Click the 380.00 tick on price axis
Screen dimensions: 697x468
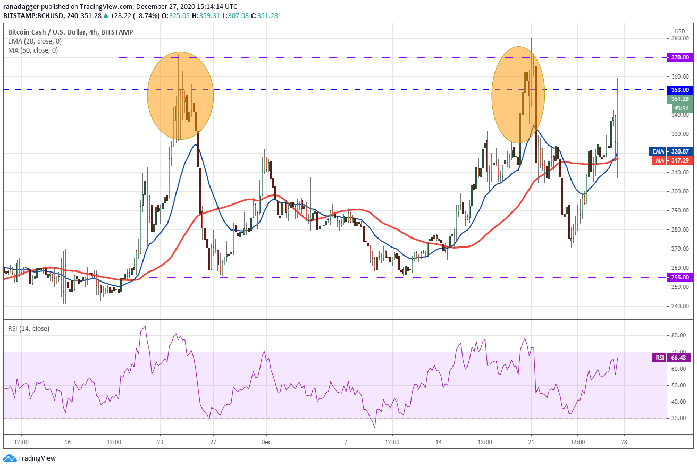(x=679, y=39)
